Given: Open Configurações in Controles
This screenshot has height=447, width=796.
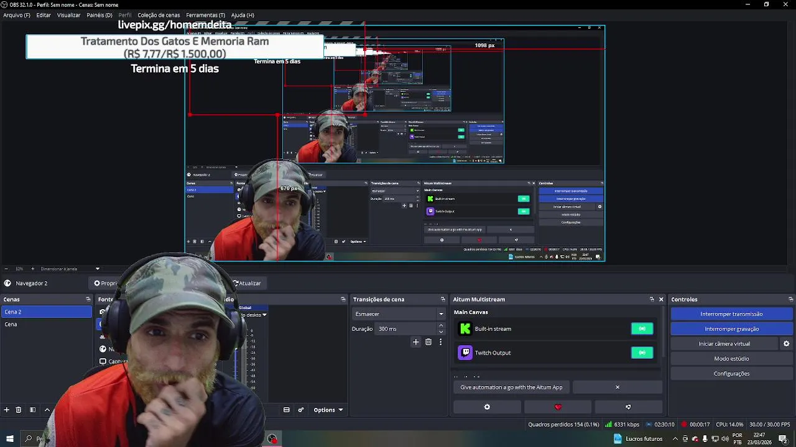Looking at the screenshot, I should [731, 374].
